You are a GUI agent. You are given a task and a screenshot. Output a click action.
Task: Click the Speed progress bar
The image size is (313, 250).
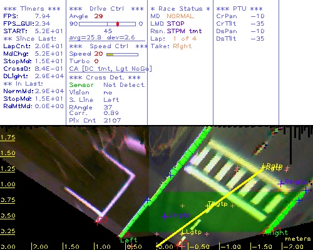[122, 54]
